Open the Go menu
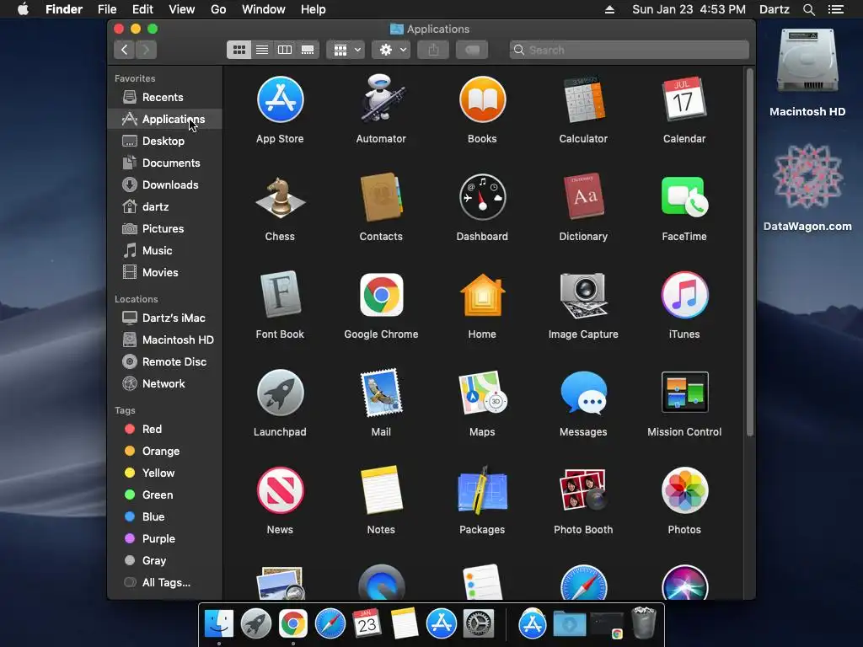Image resolution: width=863 pixels, height=647 pixels. click(218, 9)
